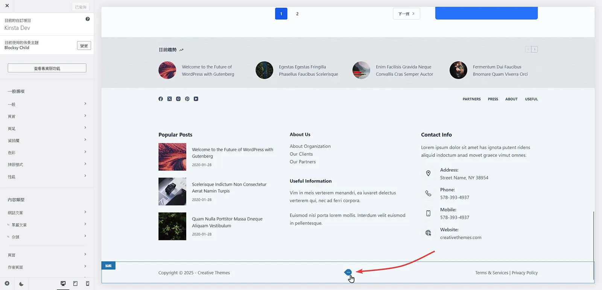Open trending thumbnail for Enim Facilisis Gravida
This screenshot has height=290, width=602.
(361, 70)
